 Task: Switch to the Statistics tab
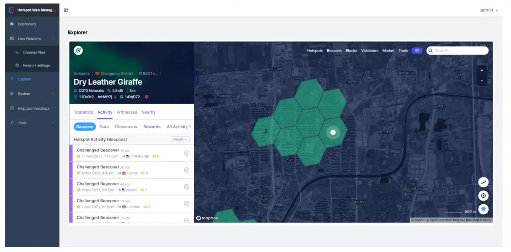coord(84,112)
